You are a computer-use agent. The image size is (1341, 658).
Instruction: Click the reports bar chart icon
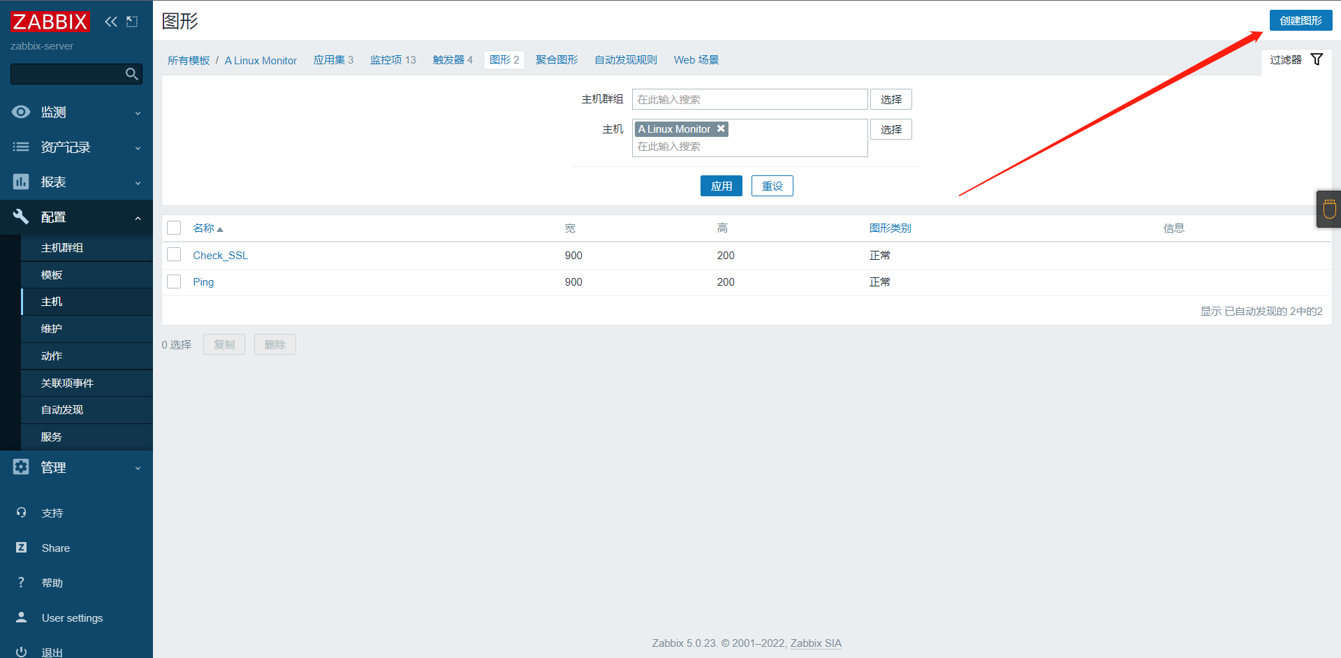pos(21,182)
